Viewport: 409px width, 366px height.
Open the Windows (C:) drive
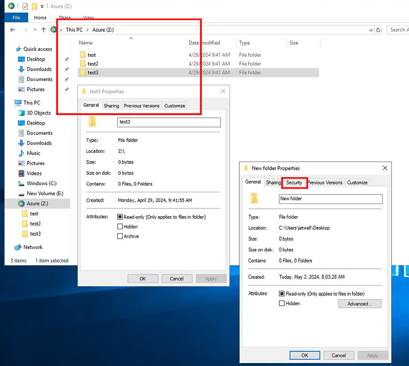click(x=41, y=183)
